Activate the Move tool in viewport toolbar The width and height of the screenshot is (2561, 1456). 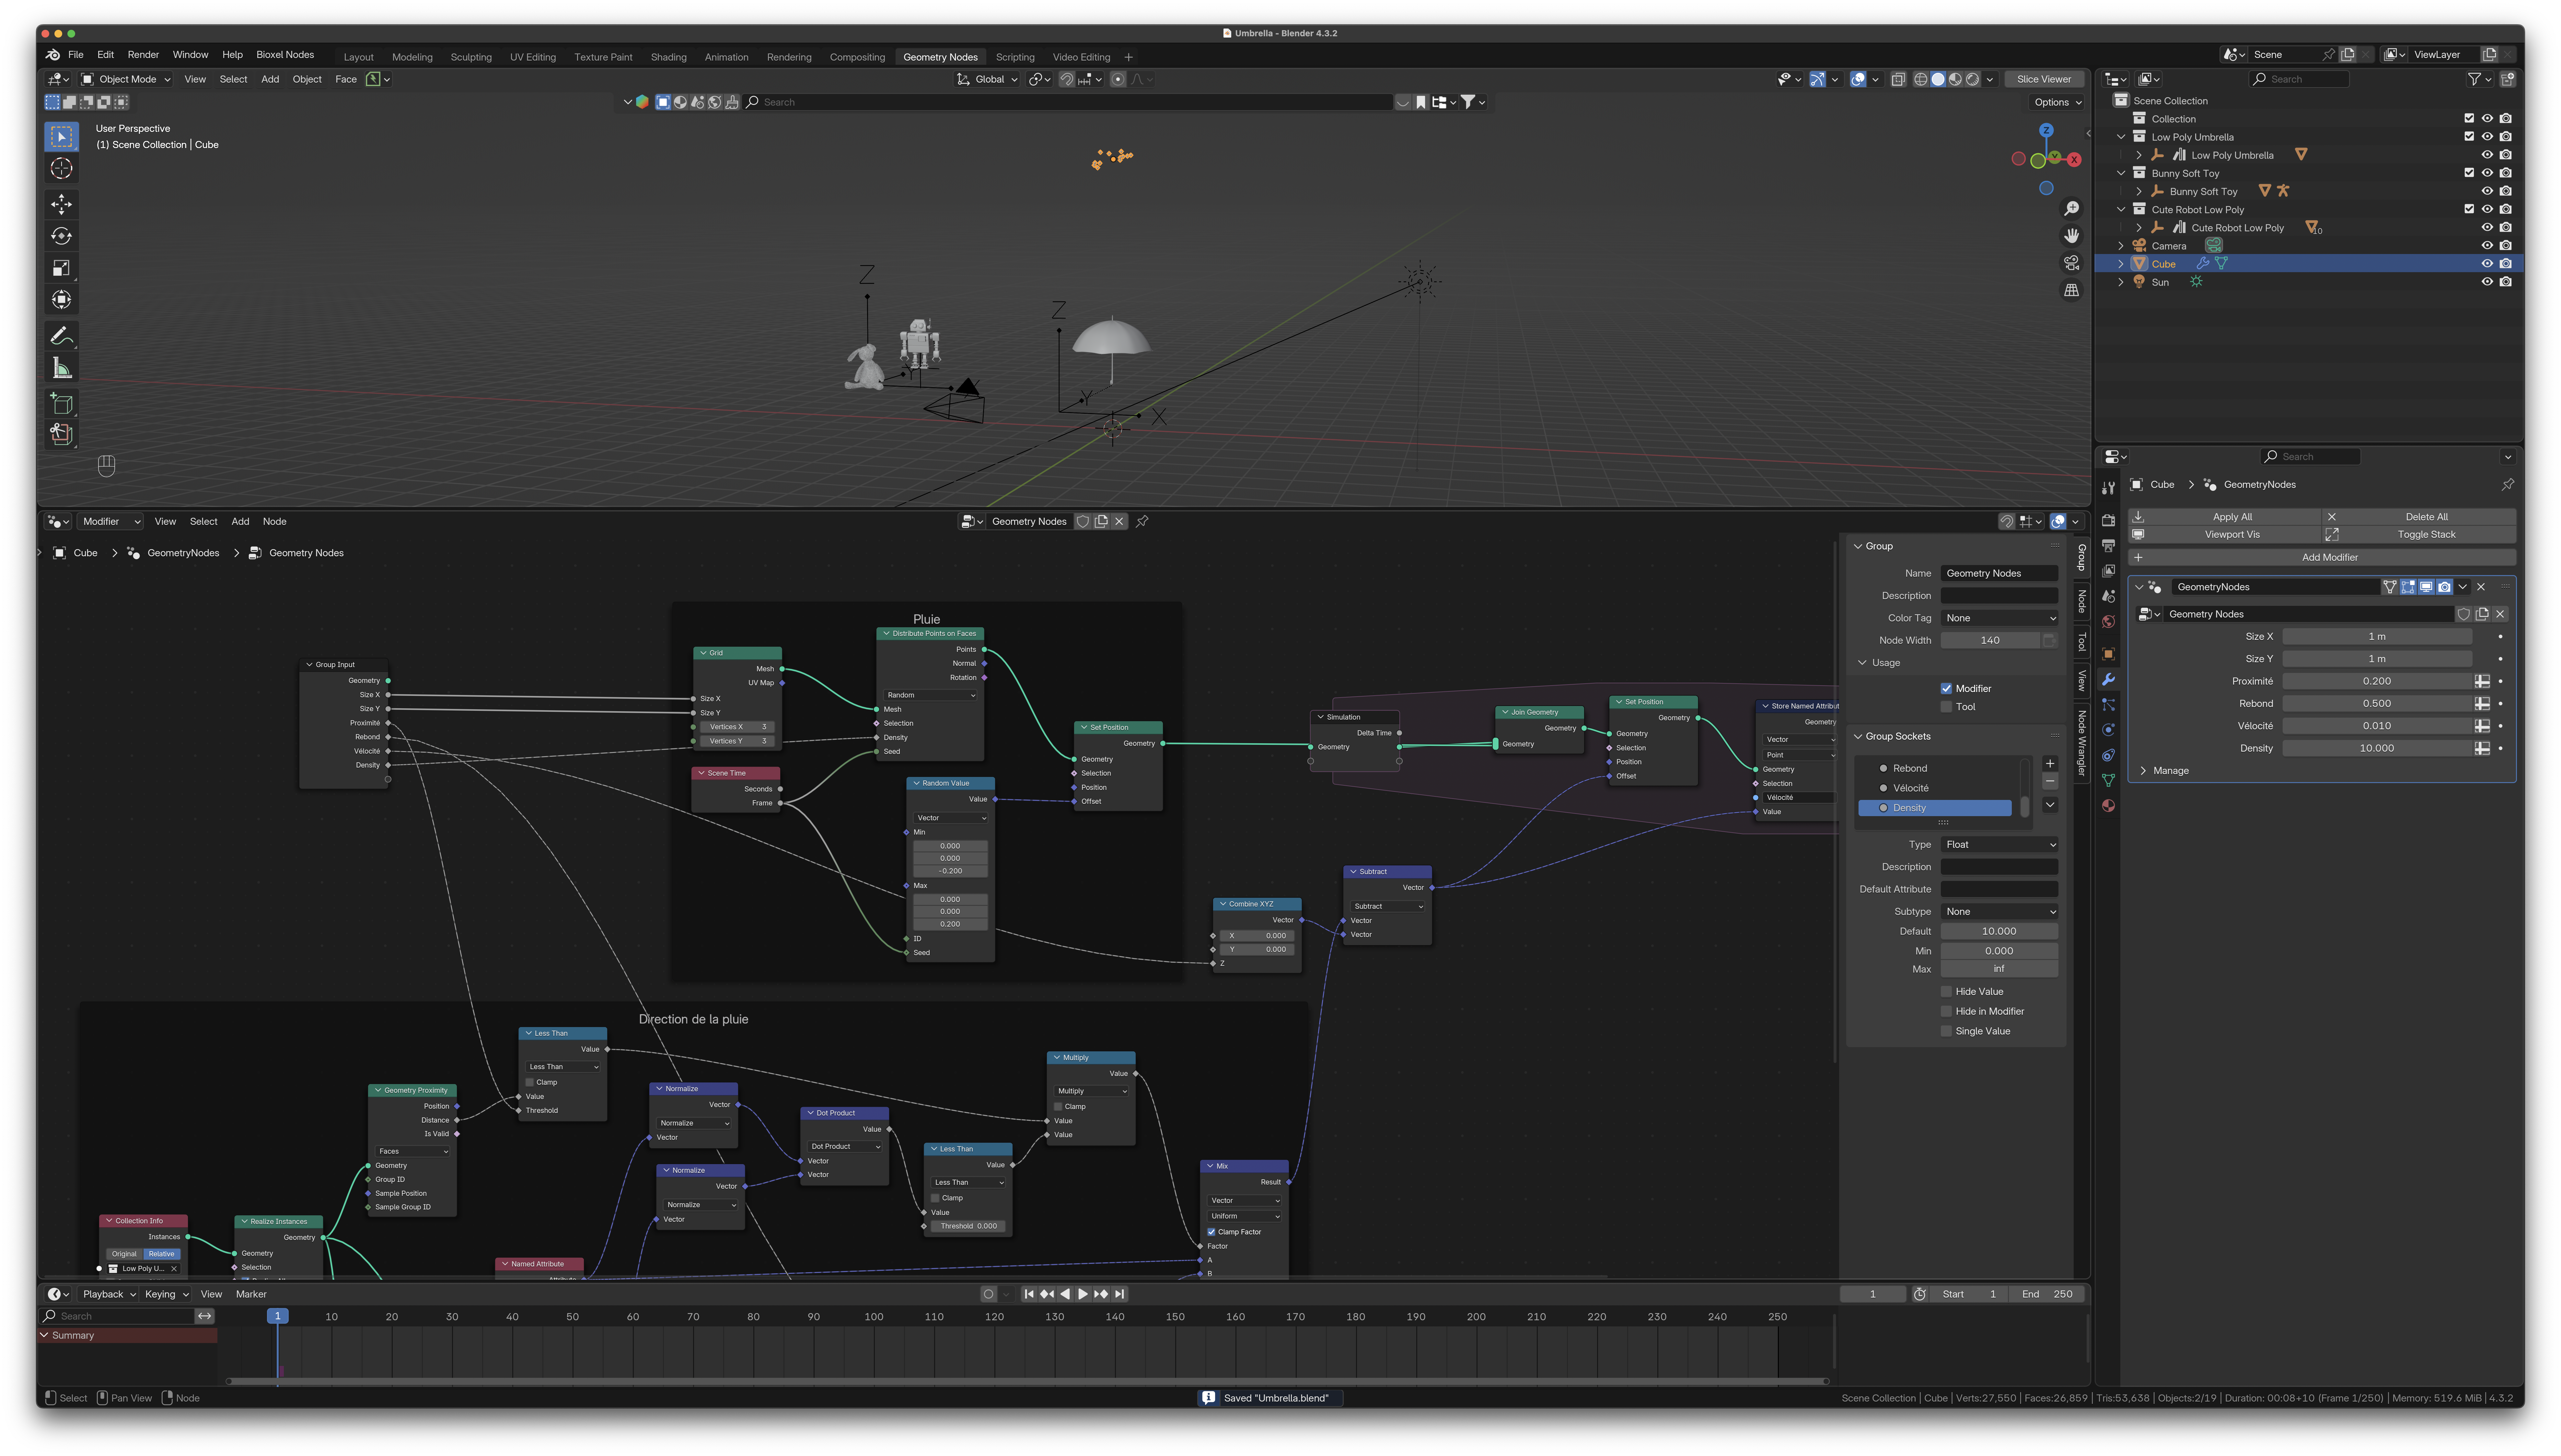pos(61,204)
